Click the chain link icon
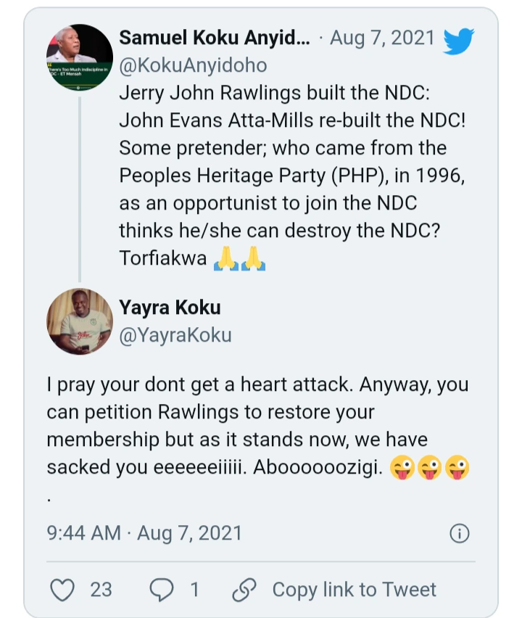Screen dimensions: 522x618 [x=244, y=590]
